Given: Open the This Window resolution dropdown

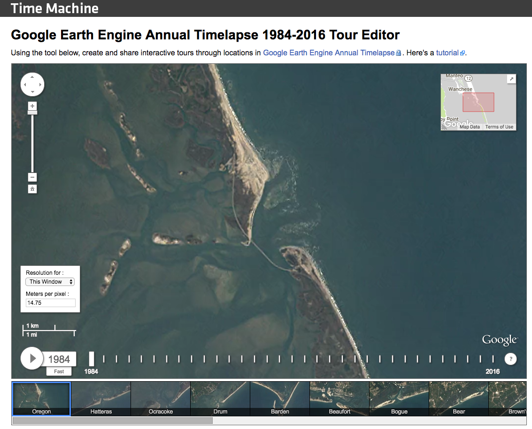Looking at the screenshot, I should [50, 282].
